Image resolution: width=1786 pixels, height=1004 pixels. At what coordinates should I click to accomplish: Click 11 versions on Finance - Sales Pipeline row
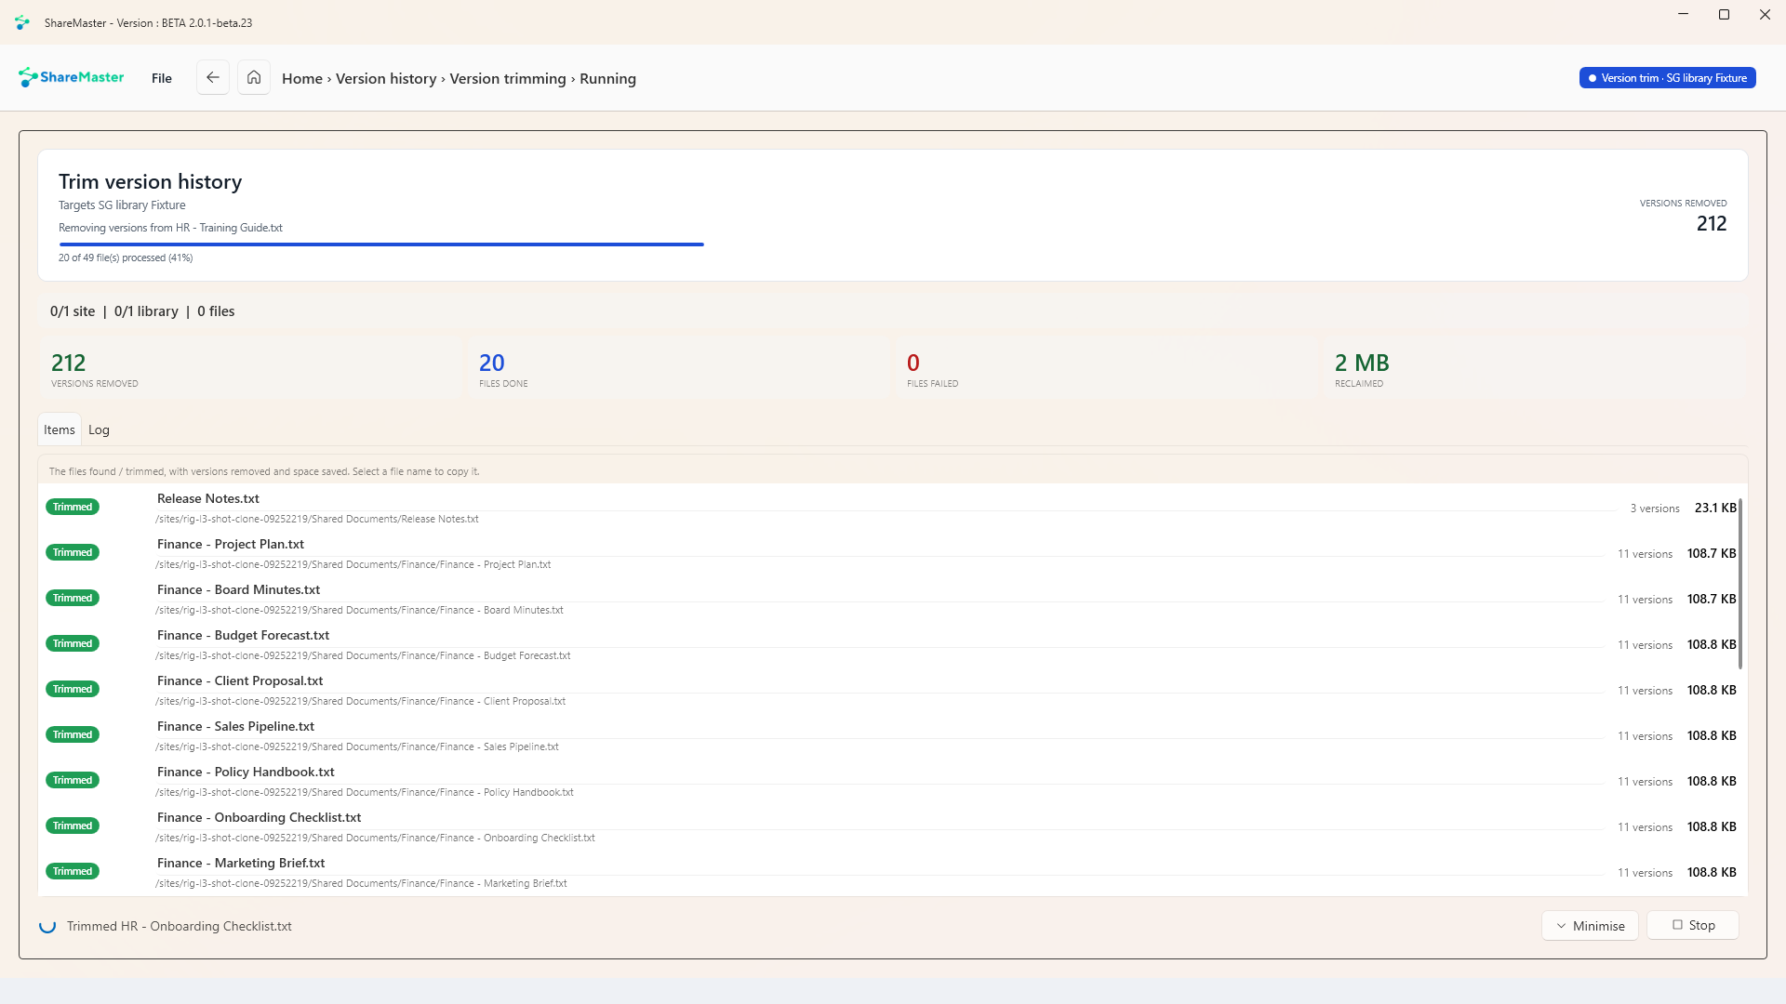(1645, 736)
